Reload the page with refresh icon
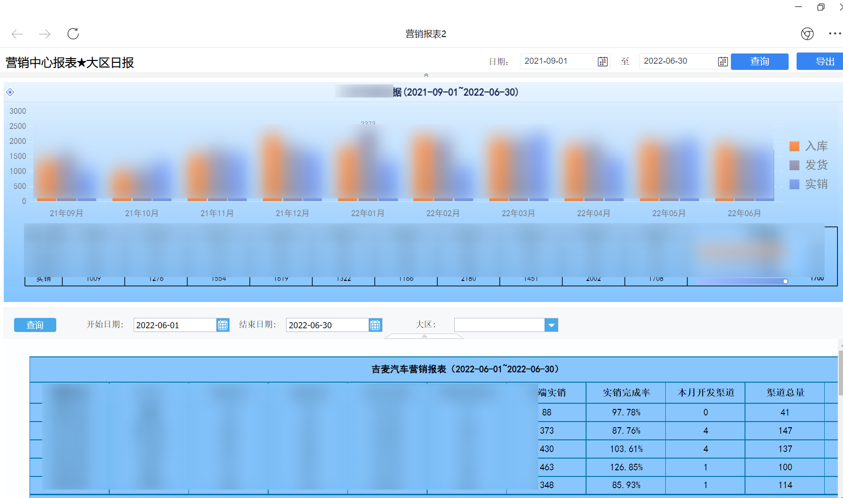The image size is (843, 498). [73, 34]
